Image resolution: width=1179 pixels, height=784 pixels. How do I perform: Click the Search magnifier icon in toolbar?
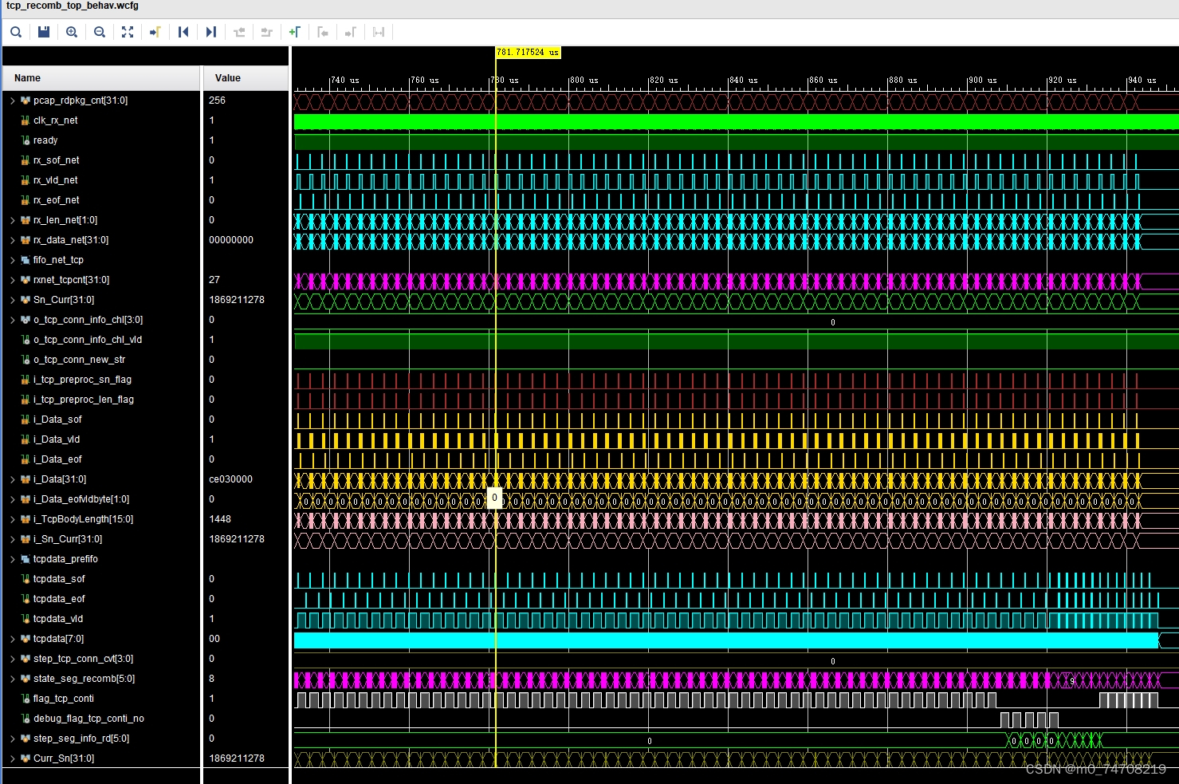pos(16,32)
